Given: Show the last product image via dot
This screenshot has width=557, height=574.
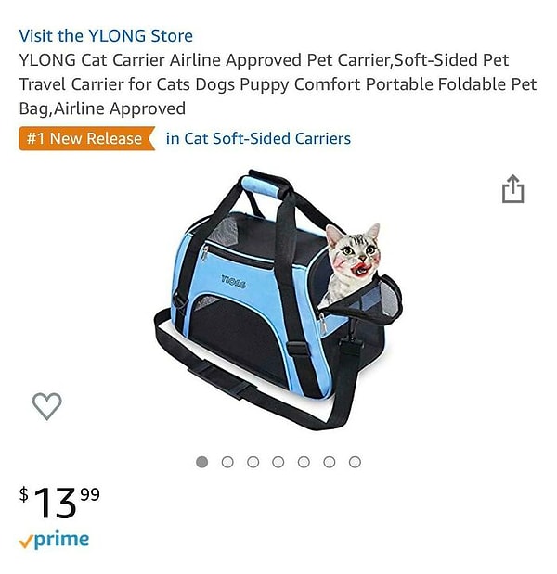Looking at the screenshot, I should 355,462.
